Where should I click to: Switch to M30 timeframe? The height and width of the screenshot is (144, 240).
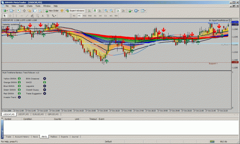90,16
